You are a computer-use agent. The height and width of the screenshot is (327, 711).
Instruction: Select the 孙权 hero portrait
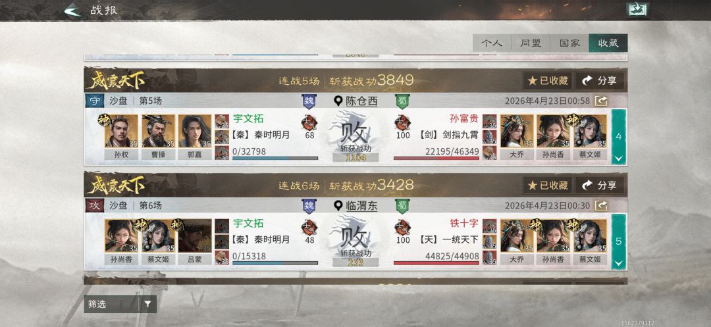point(121,132)
